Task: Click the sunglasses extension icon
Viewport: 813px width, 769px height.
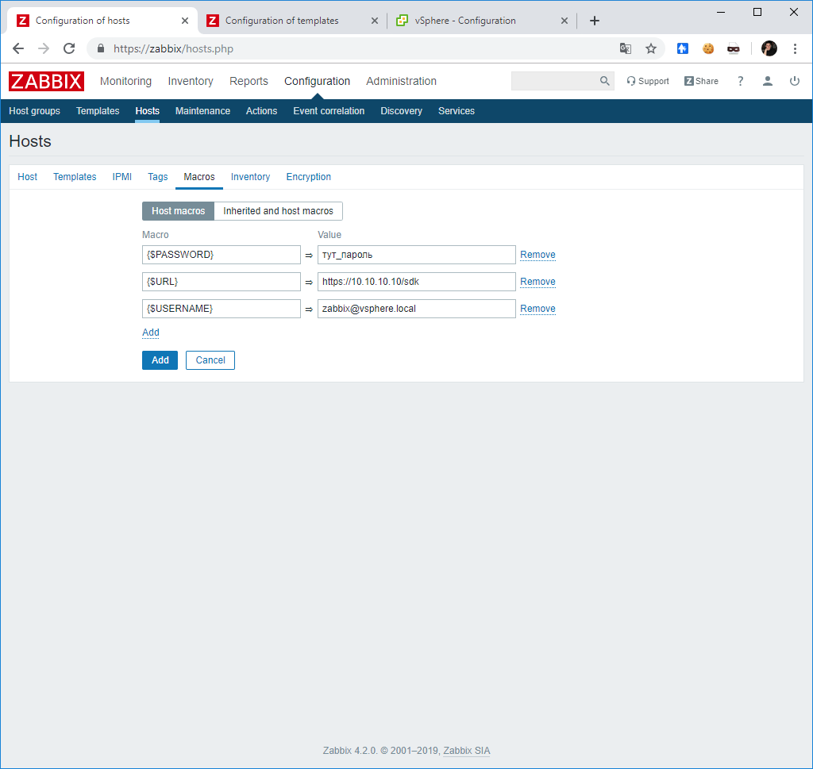Action: (733, 48)
